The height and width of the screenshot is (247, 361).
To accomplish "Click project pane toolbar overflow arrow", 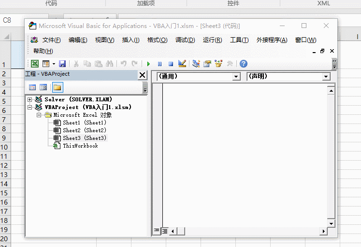I will [x=145, y=88].
